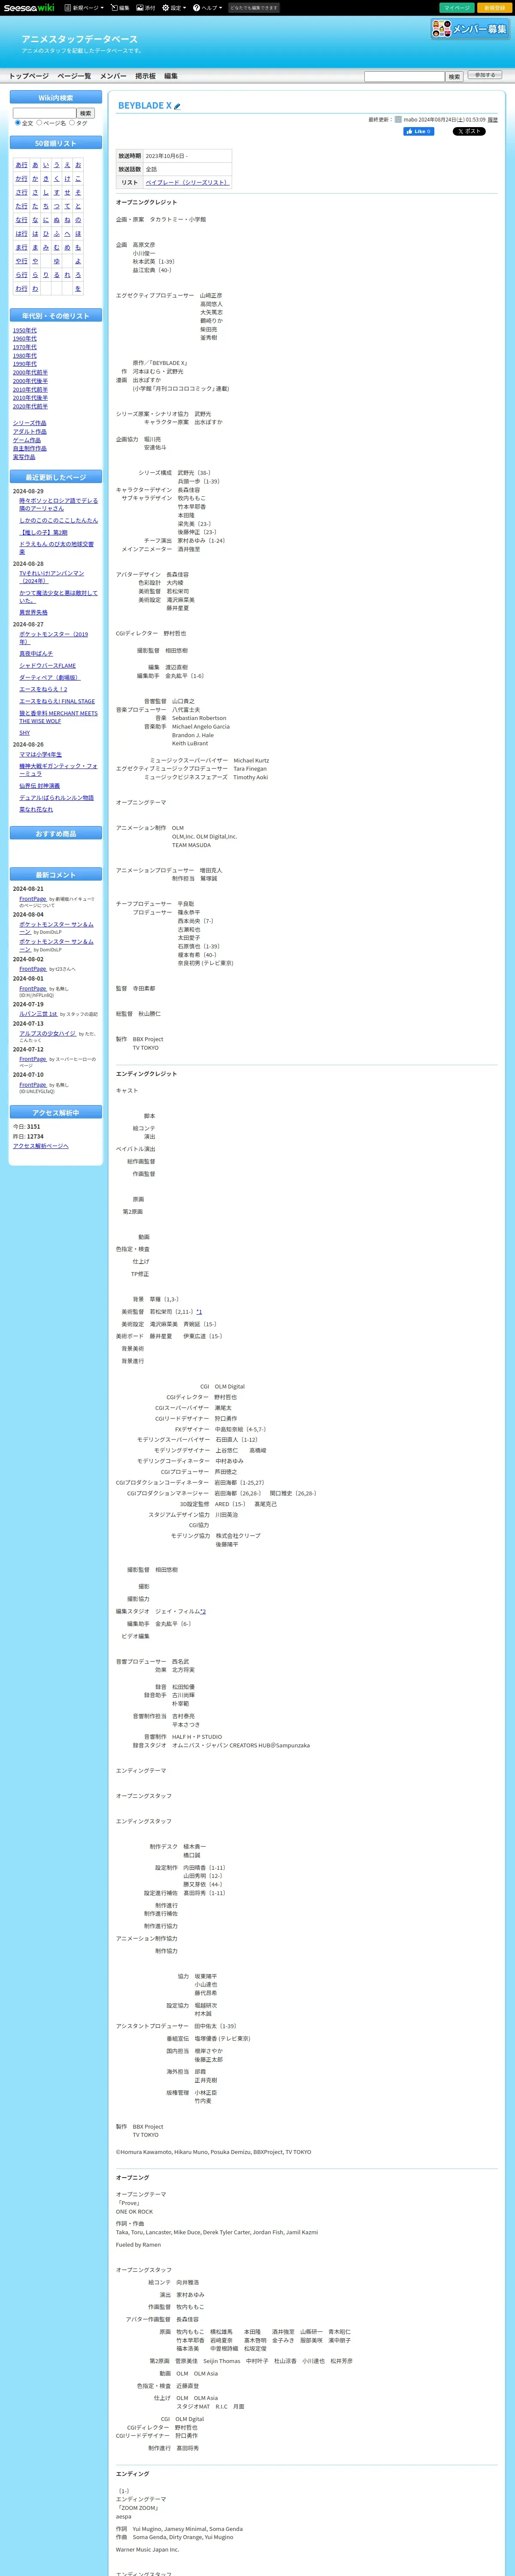Open しかのこのこのここしたんたん page link
The width and height of the screenshot is (515, 2576).
tap(58, 520)
